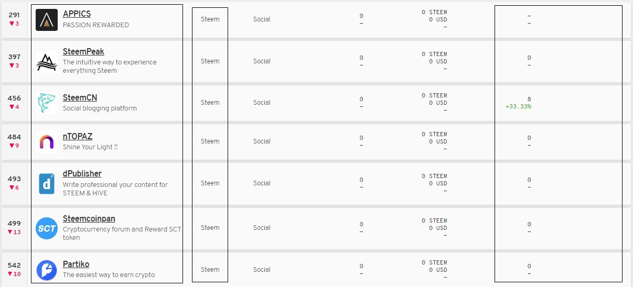Open the SteemPeak title link
Screen dimensions: 633x287
[83, 51]
